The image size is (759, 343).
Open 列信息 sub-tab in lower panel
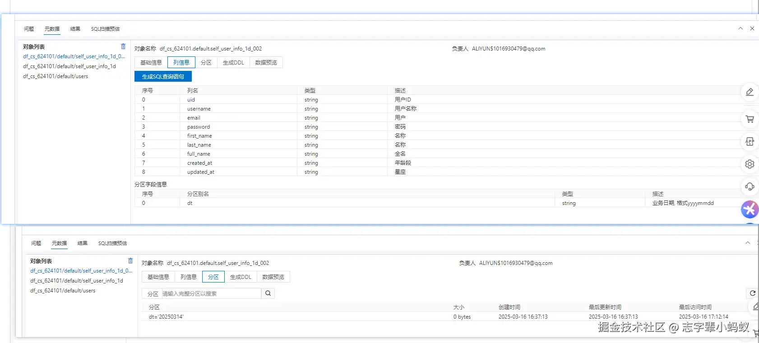[x=189, y=277]
